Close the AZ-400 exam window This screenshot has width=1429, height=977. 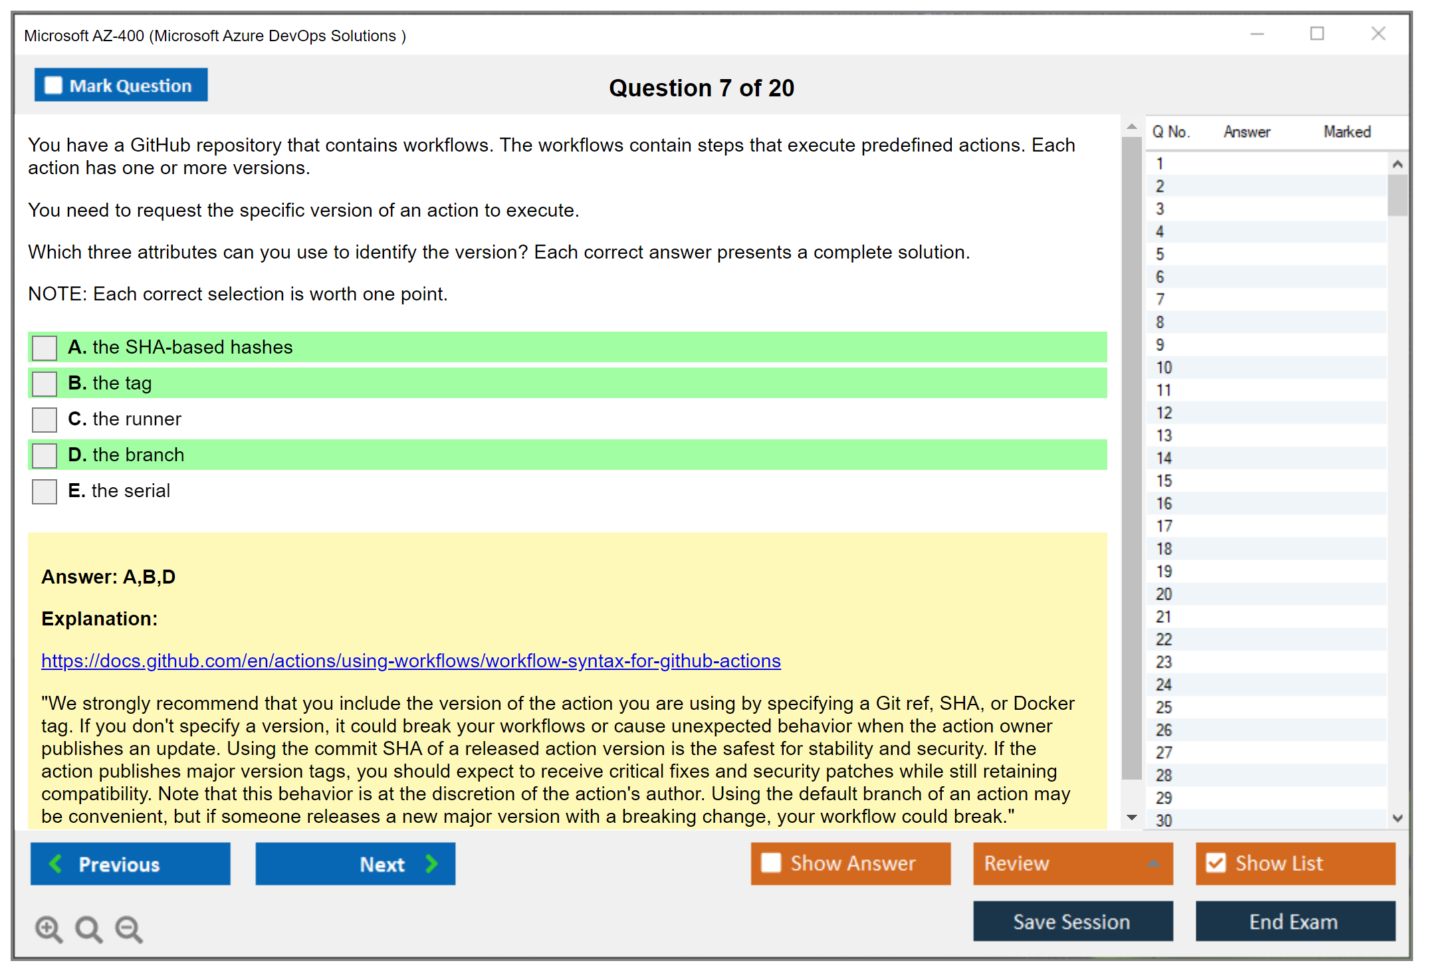1378,34
